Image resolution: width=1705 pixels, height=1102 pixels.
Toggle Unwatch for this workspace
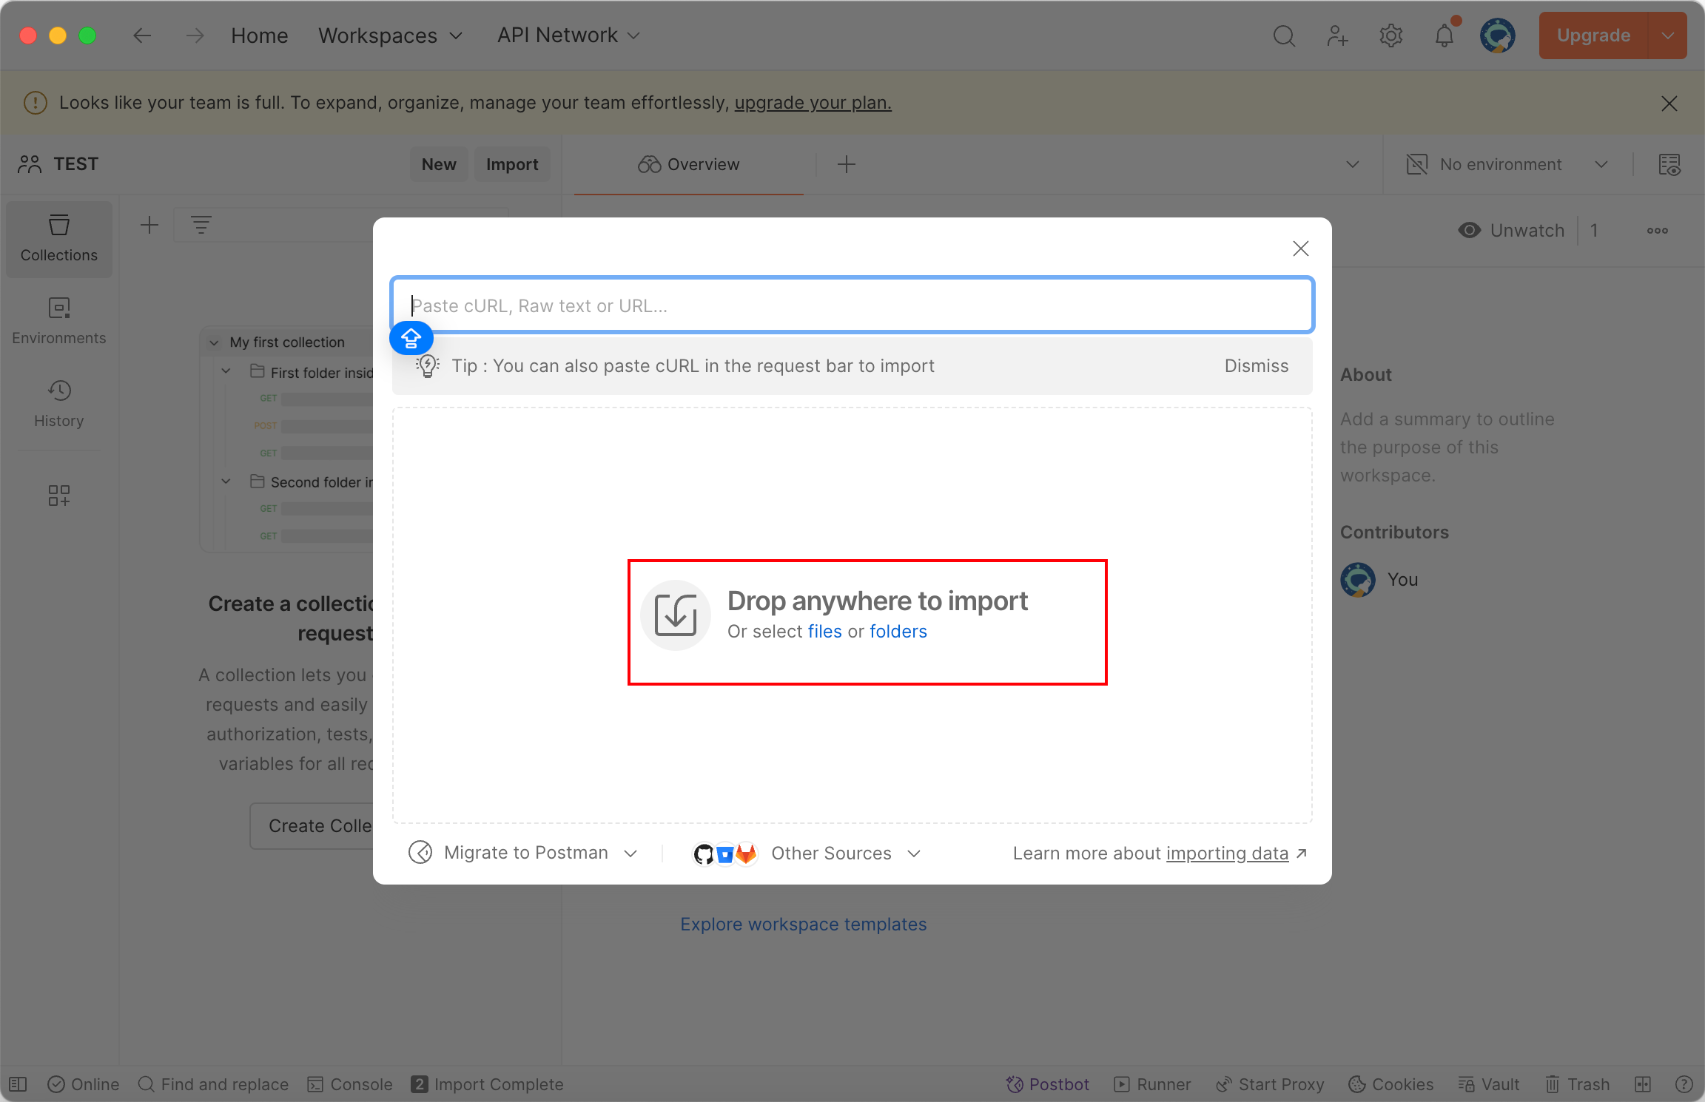click(x=1511, y=231)
